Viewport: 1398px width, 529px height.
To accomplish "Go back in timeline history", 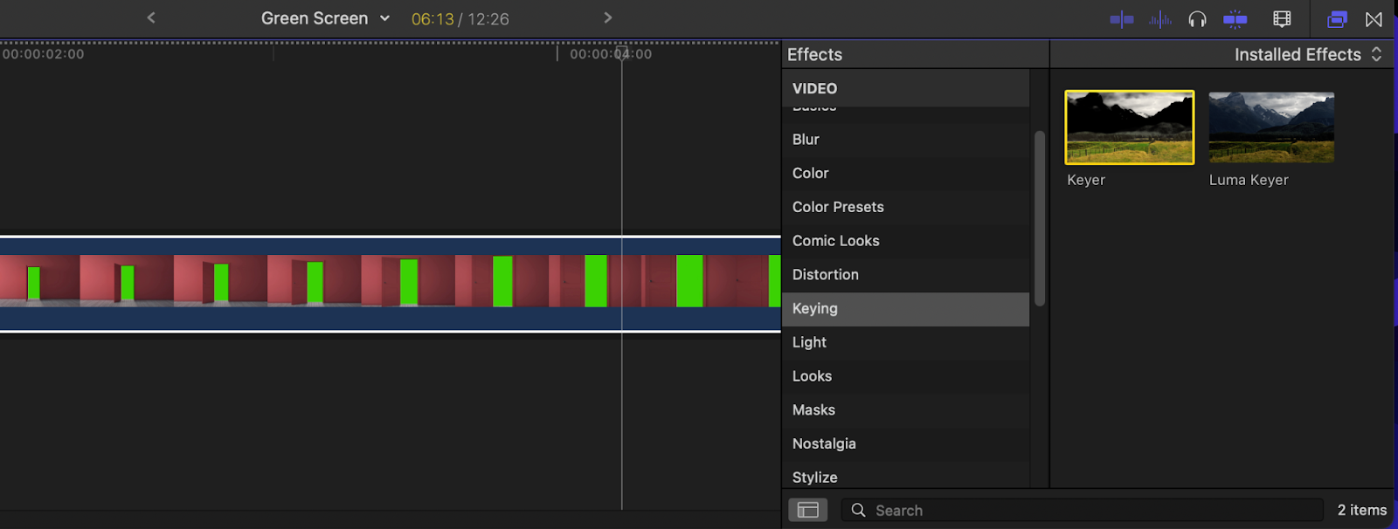I will tap(151, 17).
